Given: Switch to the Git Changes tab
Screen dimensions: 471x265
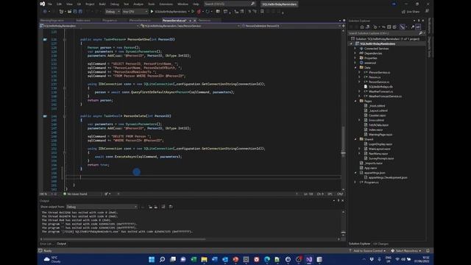Looking at the screenshot, I should 380,244.
